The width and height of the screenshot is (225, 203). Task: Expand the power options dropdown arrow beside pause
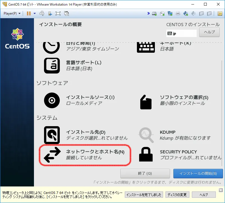pos(35,13)
